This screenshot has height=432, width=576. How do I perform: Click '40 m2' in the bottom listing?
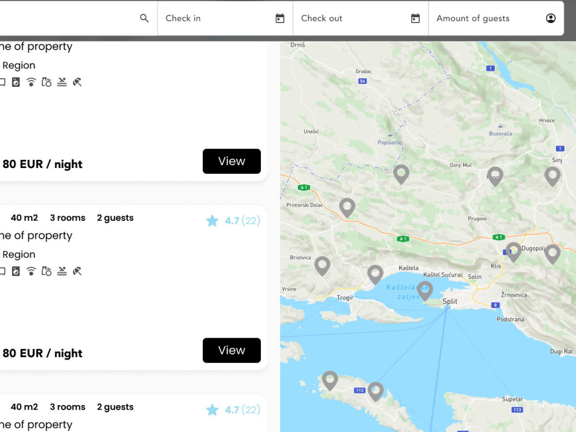(x=24, y=407)
